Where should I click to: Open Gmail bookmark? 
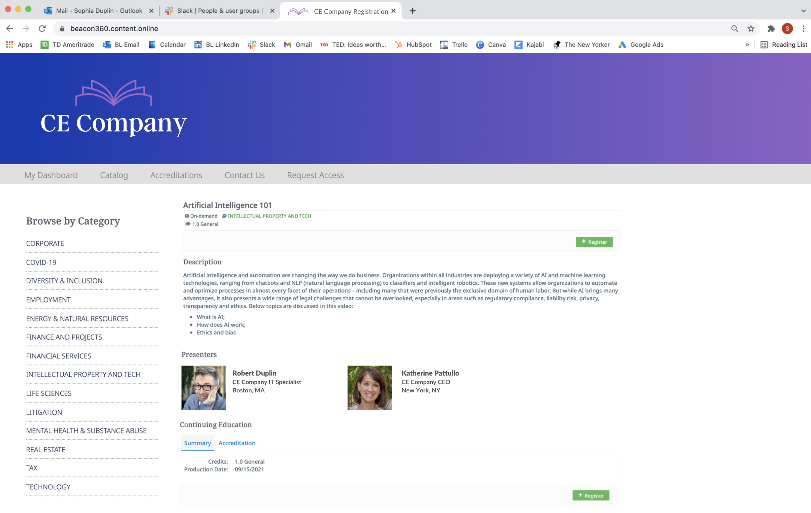[298, 45]
